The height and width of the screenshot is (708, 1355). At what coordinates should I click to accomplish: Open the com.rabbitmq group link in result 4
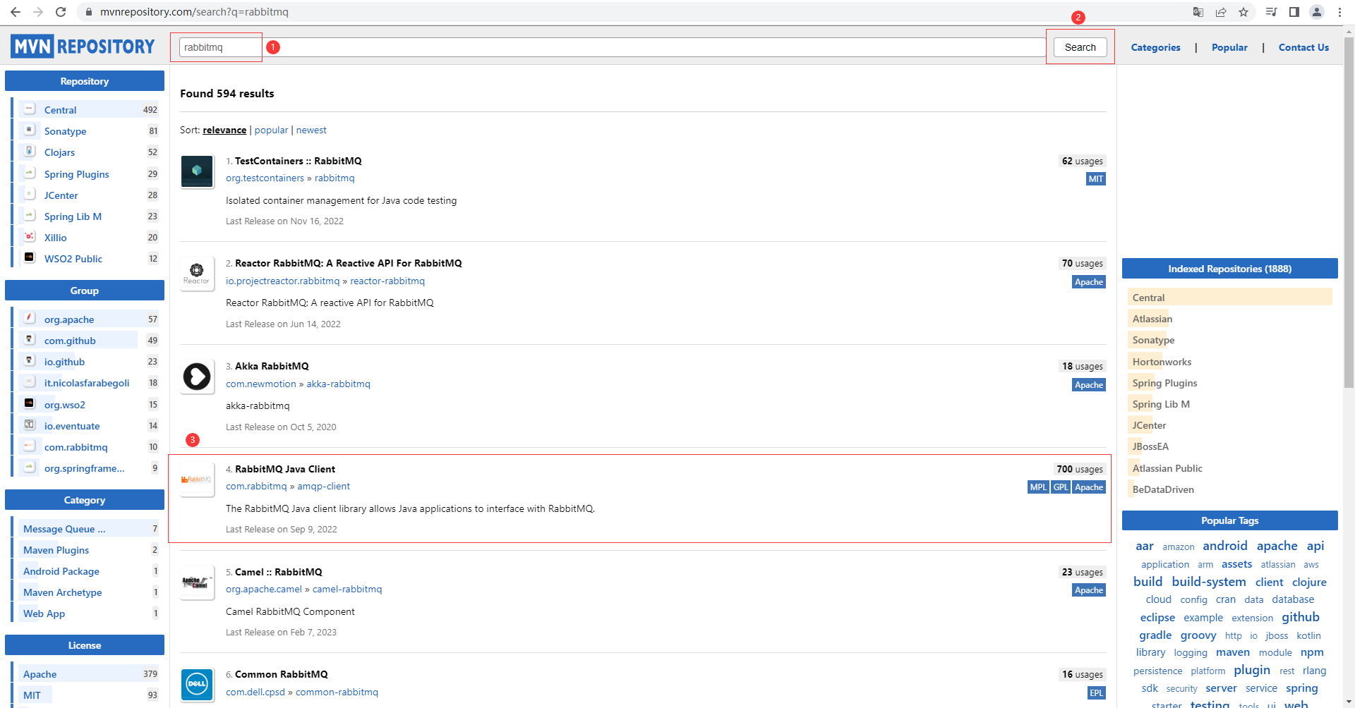point(256,486)
